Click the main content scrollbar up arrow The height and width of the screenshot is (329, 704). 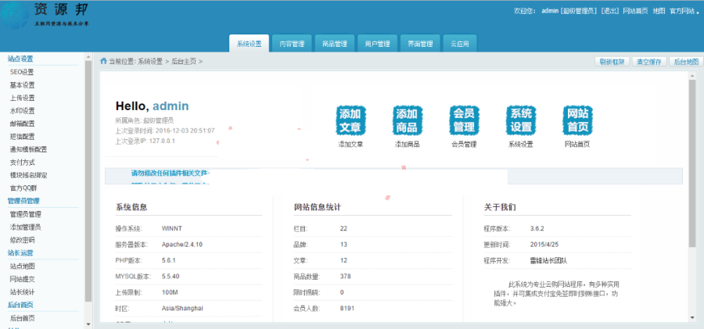point(692,75)
